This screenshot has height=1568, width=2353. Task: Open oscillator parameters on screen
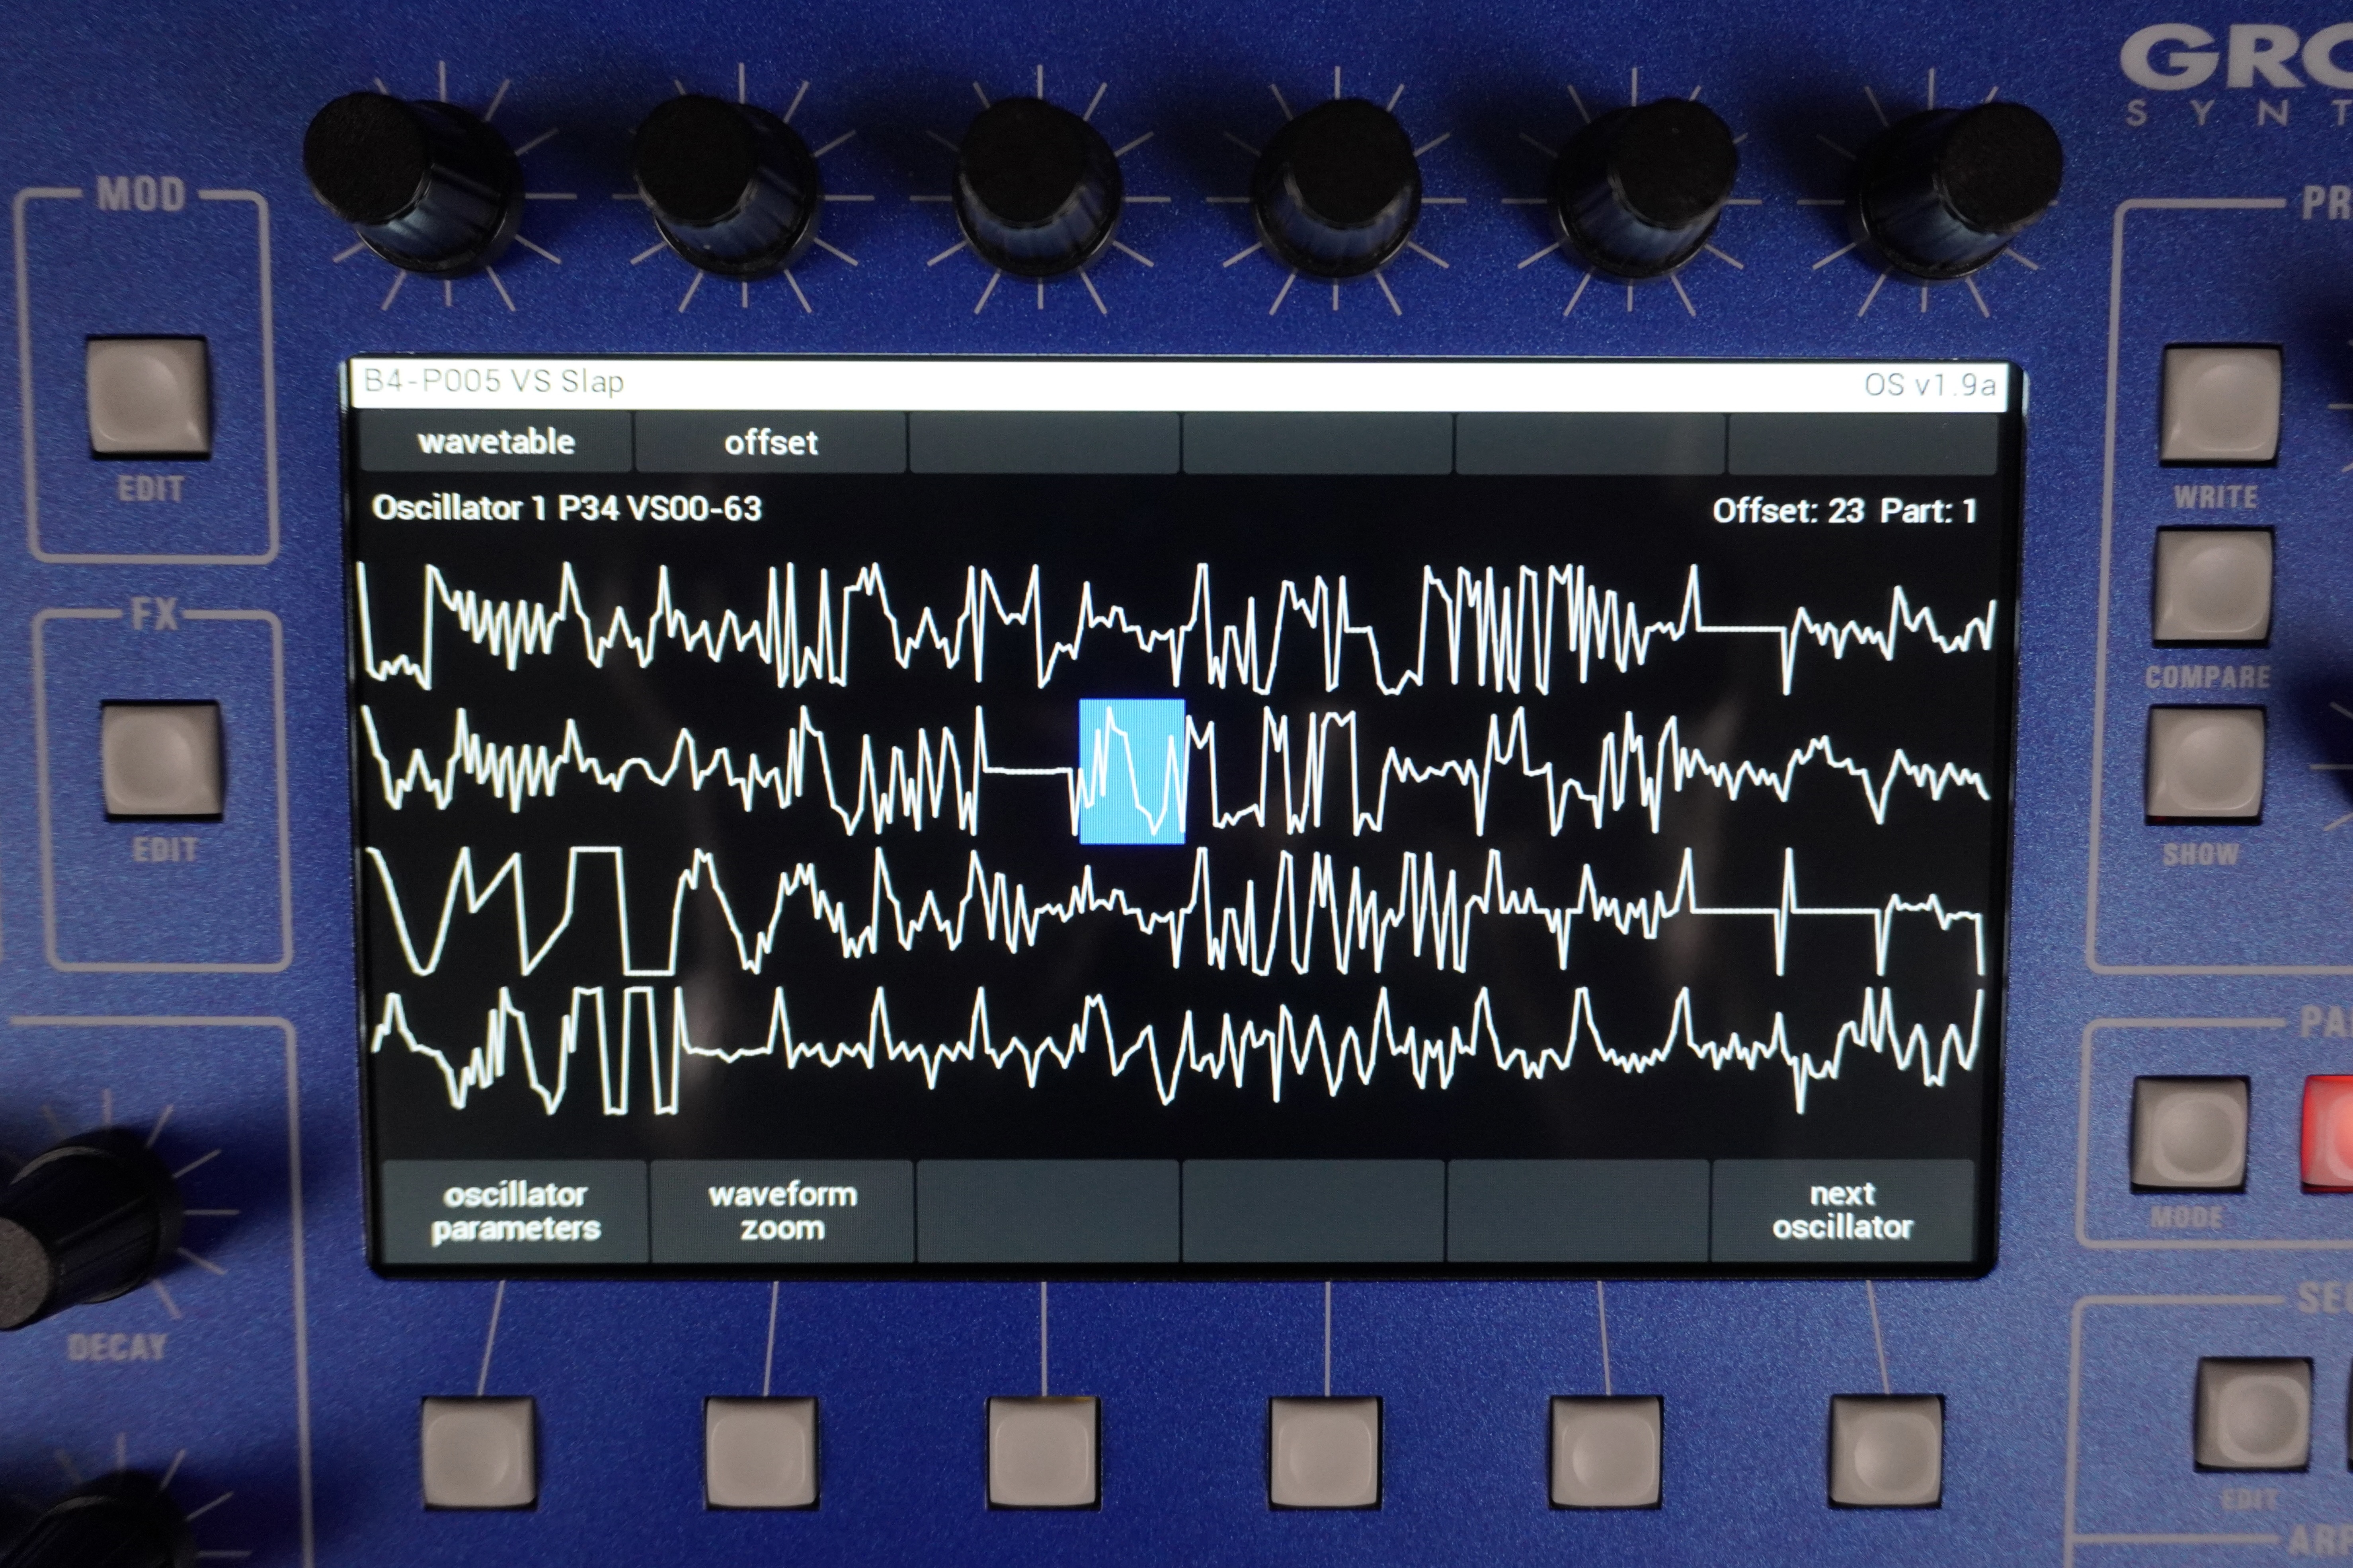click(515, 1211)
